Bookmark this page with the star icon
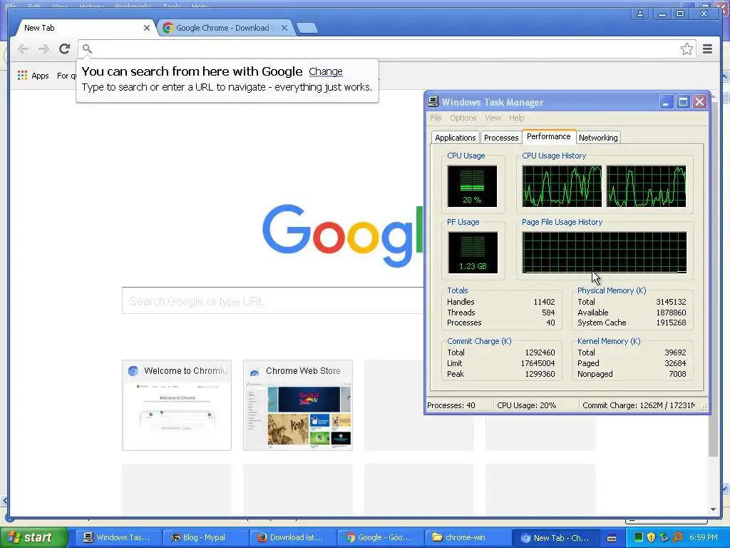Image resolution: width=730 pixels, height=548 pixels. pos(687,49)
